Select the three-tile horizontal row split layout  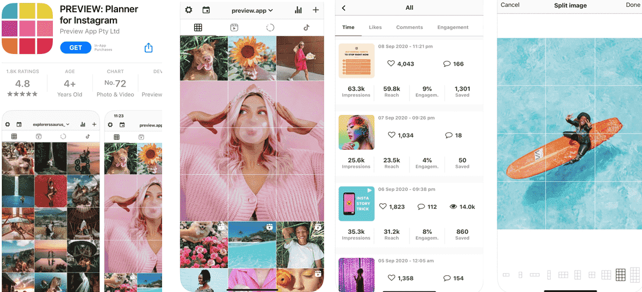tap(535, 275)
